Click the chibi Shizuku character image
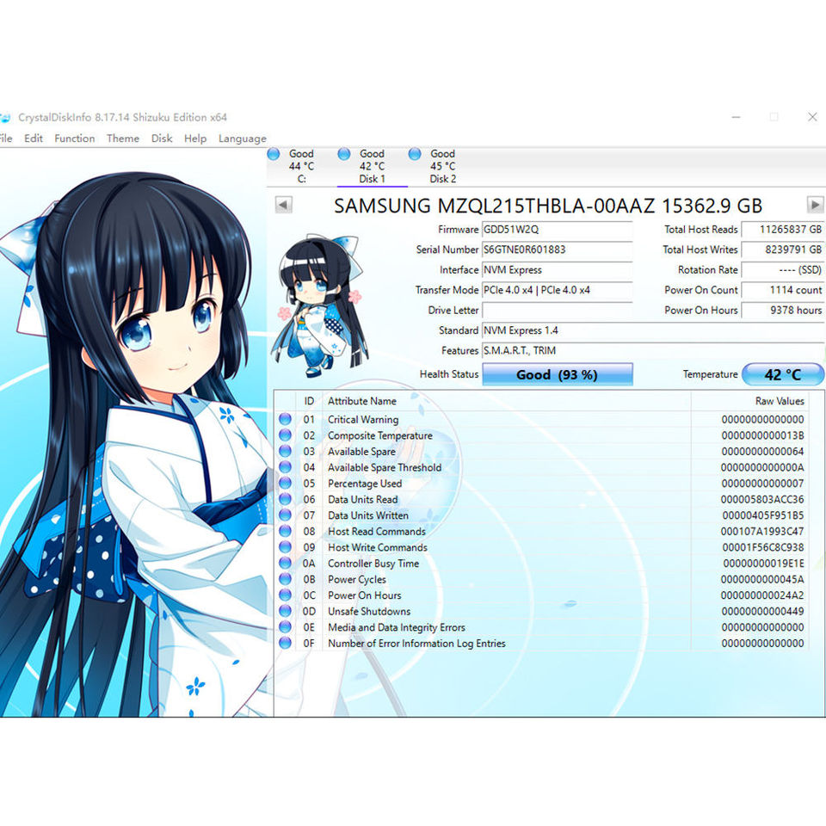 pos(320,305)
